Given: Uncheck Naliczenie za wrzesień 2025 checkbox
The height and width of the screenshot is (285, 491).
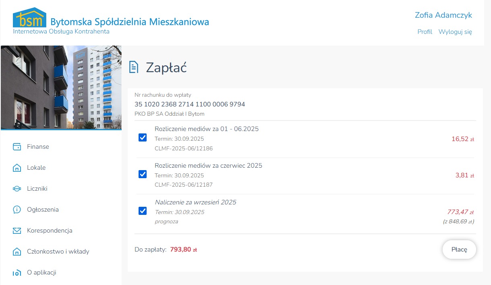Looking at the screenshot, I should click(143, 211).
